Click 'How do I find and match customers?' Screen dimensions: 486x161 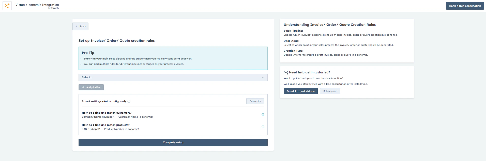click(x=107, y=113)
